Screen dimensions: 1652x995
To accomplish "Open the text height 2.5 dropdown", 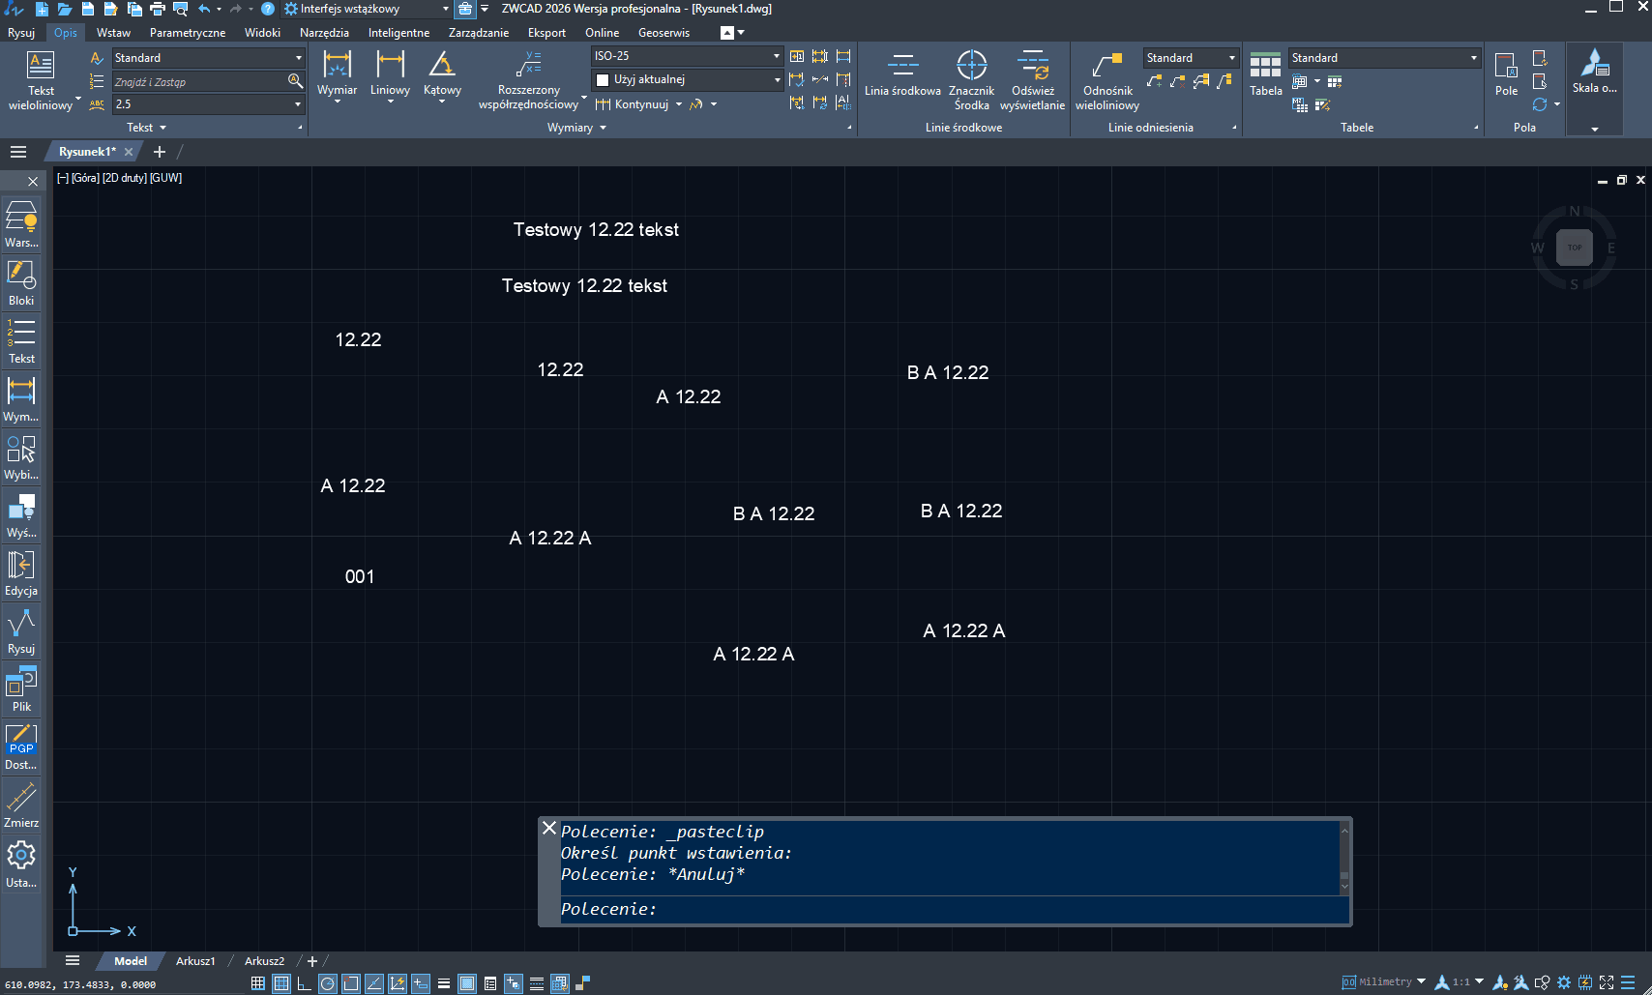I will (x=208, y=104).
